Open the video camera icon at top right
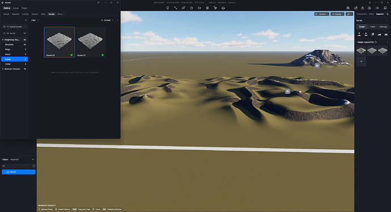This screenshot has height=212, width=391. pos(377,8)
